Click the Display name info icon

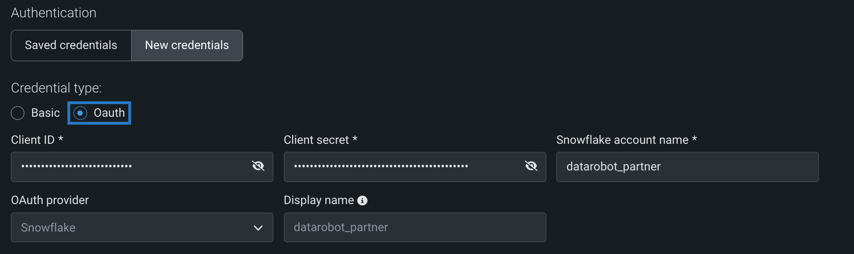tap(362, 201)
